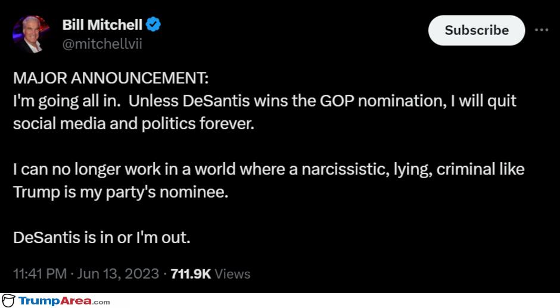
Task: View the 711.9K view count
Action: [x=191, y=274]
